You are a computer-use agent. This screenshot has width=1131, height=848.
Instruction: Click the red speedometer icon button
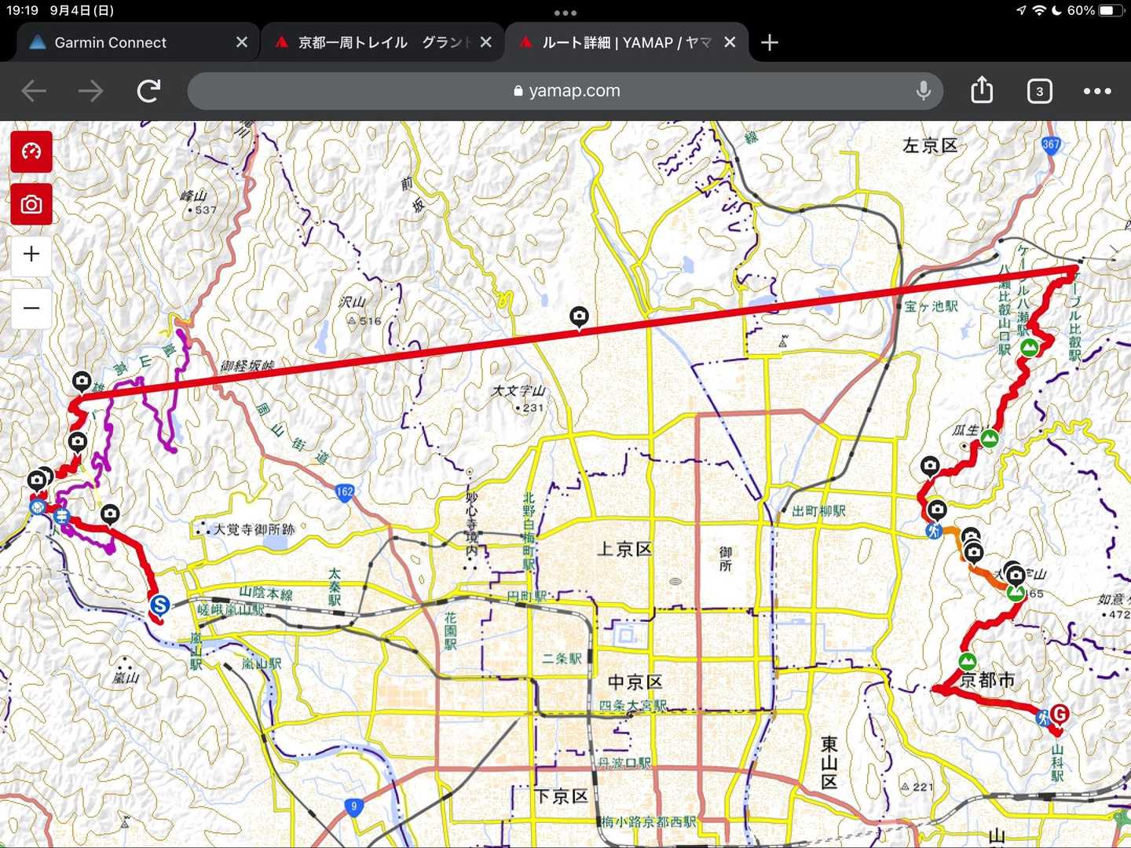31,152
